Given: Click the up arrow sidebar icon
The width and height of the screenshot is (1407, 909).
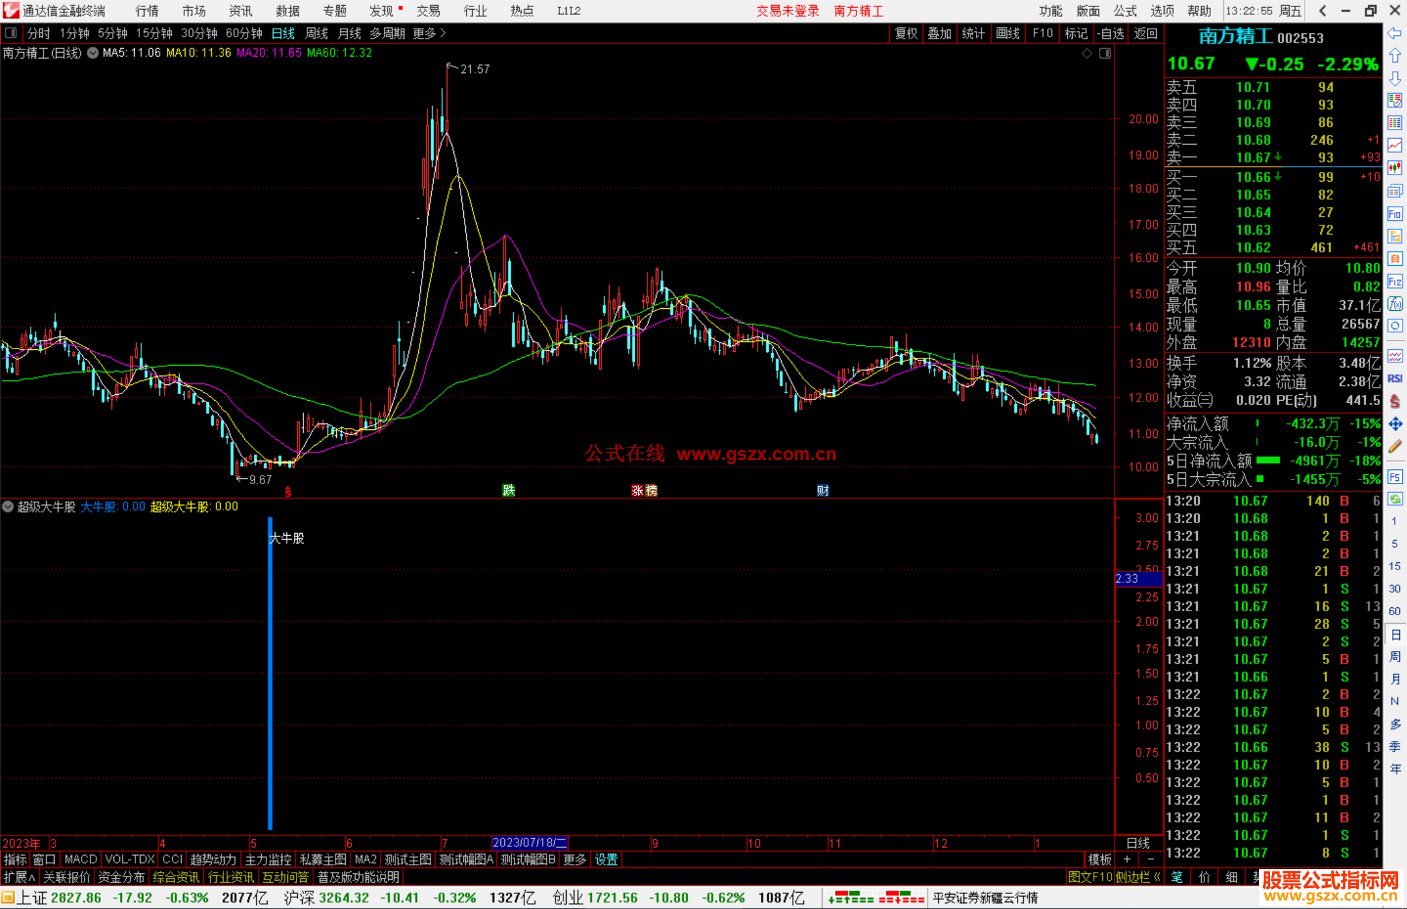Looking at the screenshot, I should 1395,56.
